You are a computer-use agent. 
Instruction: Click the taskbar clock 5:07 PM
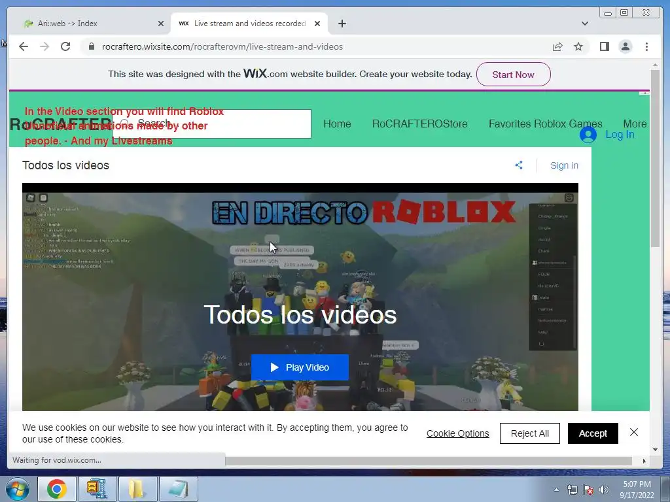[637, 484]
